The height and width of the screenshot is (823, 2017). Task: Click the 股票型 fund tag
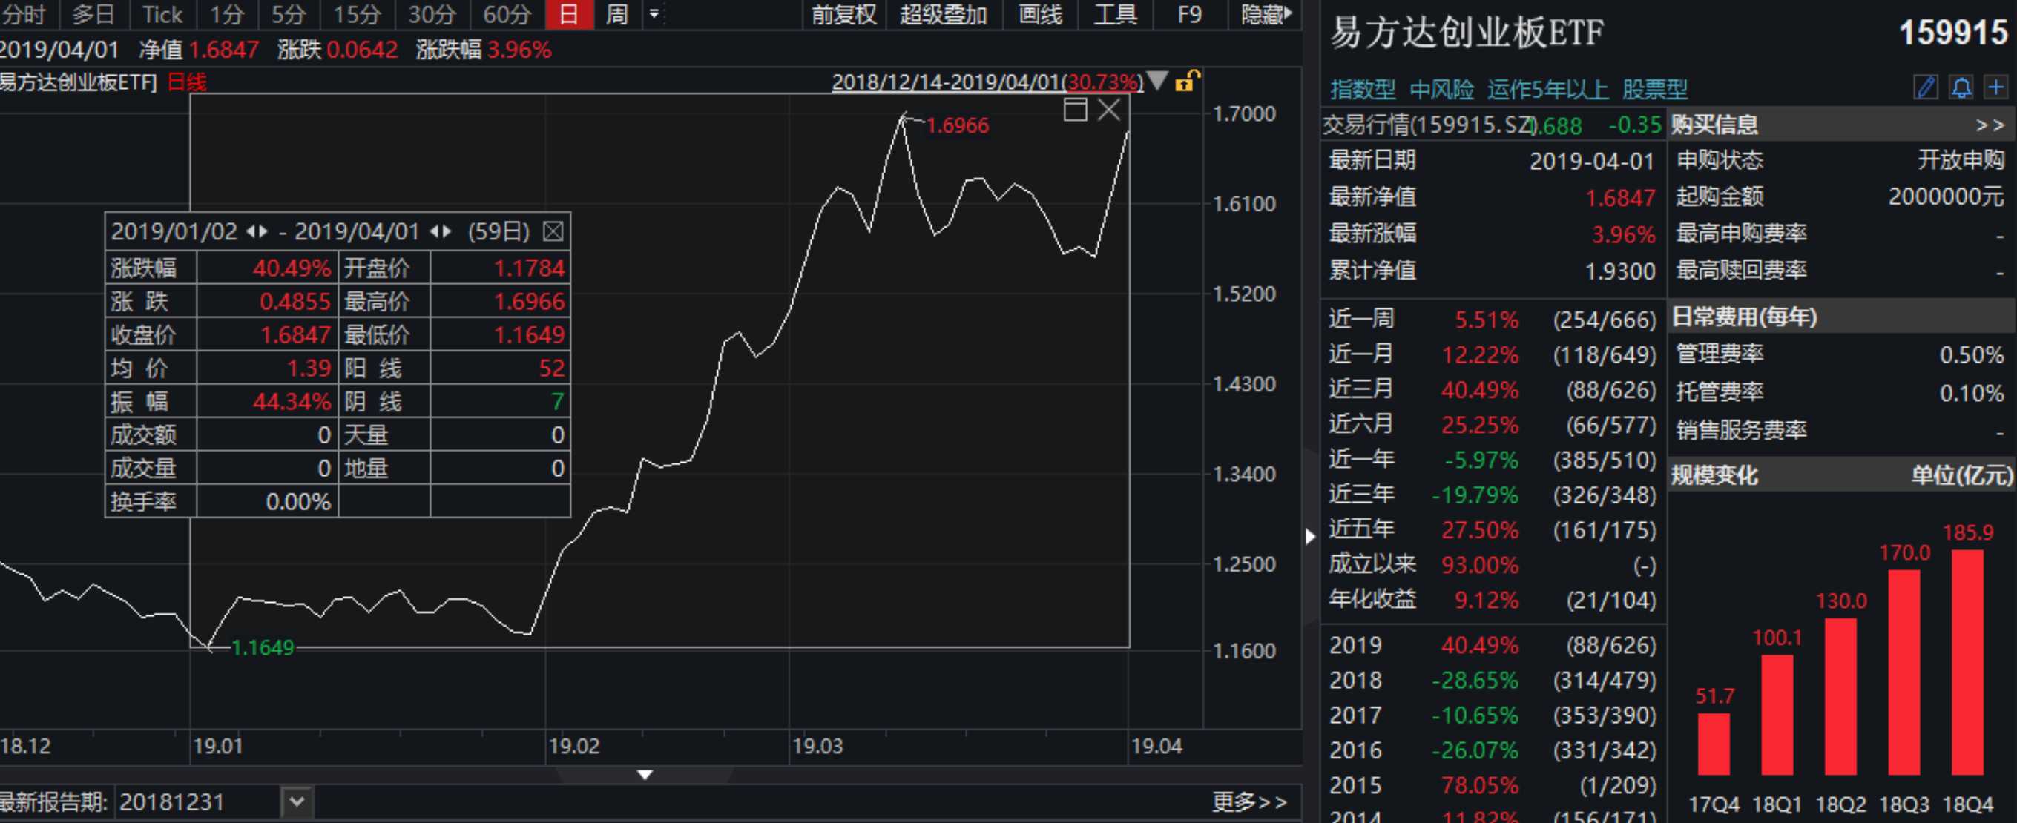[1654, 89]
